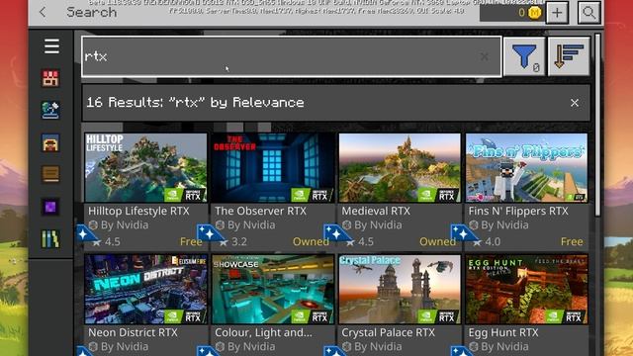Click the Medieval RTX title text
633x356 pixels.
pyautogui.click(x=376, y=211)
